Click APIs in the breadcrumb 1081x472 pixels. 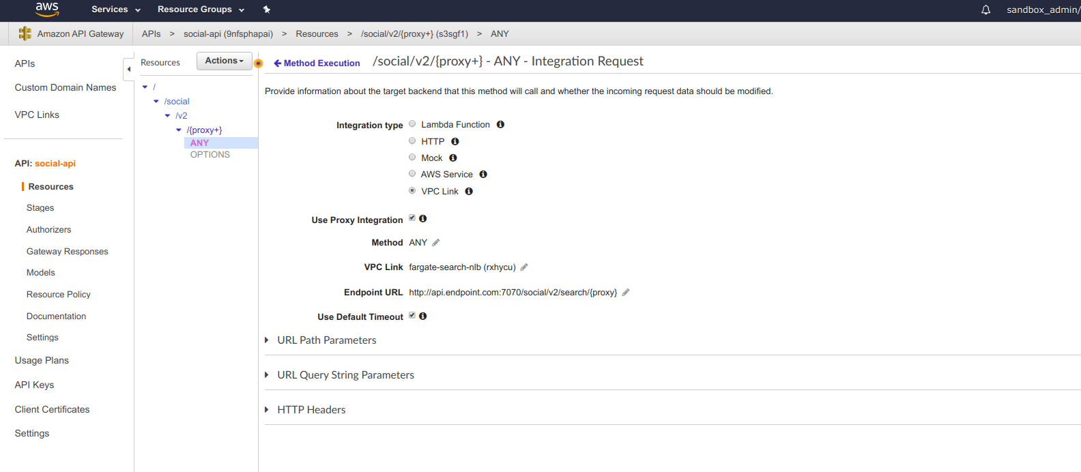pyautogui.click(x=152, y=34)
